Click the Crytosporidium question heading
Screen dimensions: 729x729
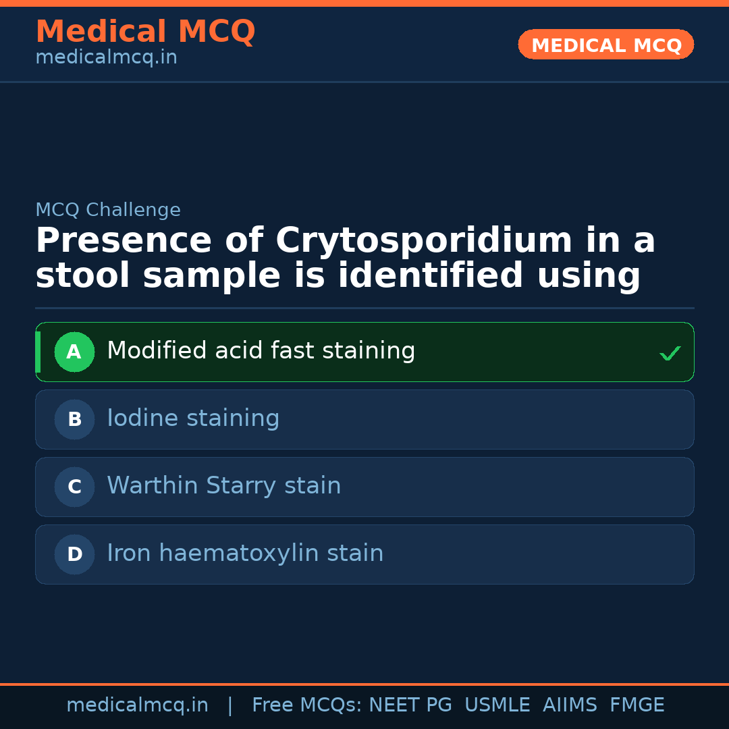[345, 259]
